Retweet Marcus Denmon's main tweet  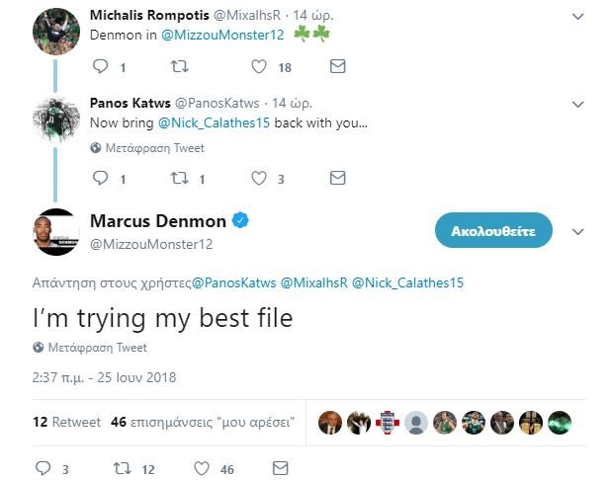pos(122,468)
